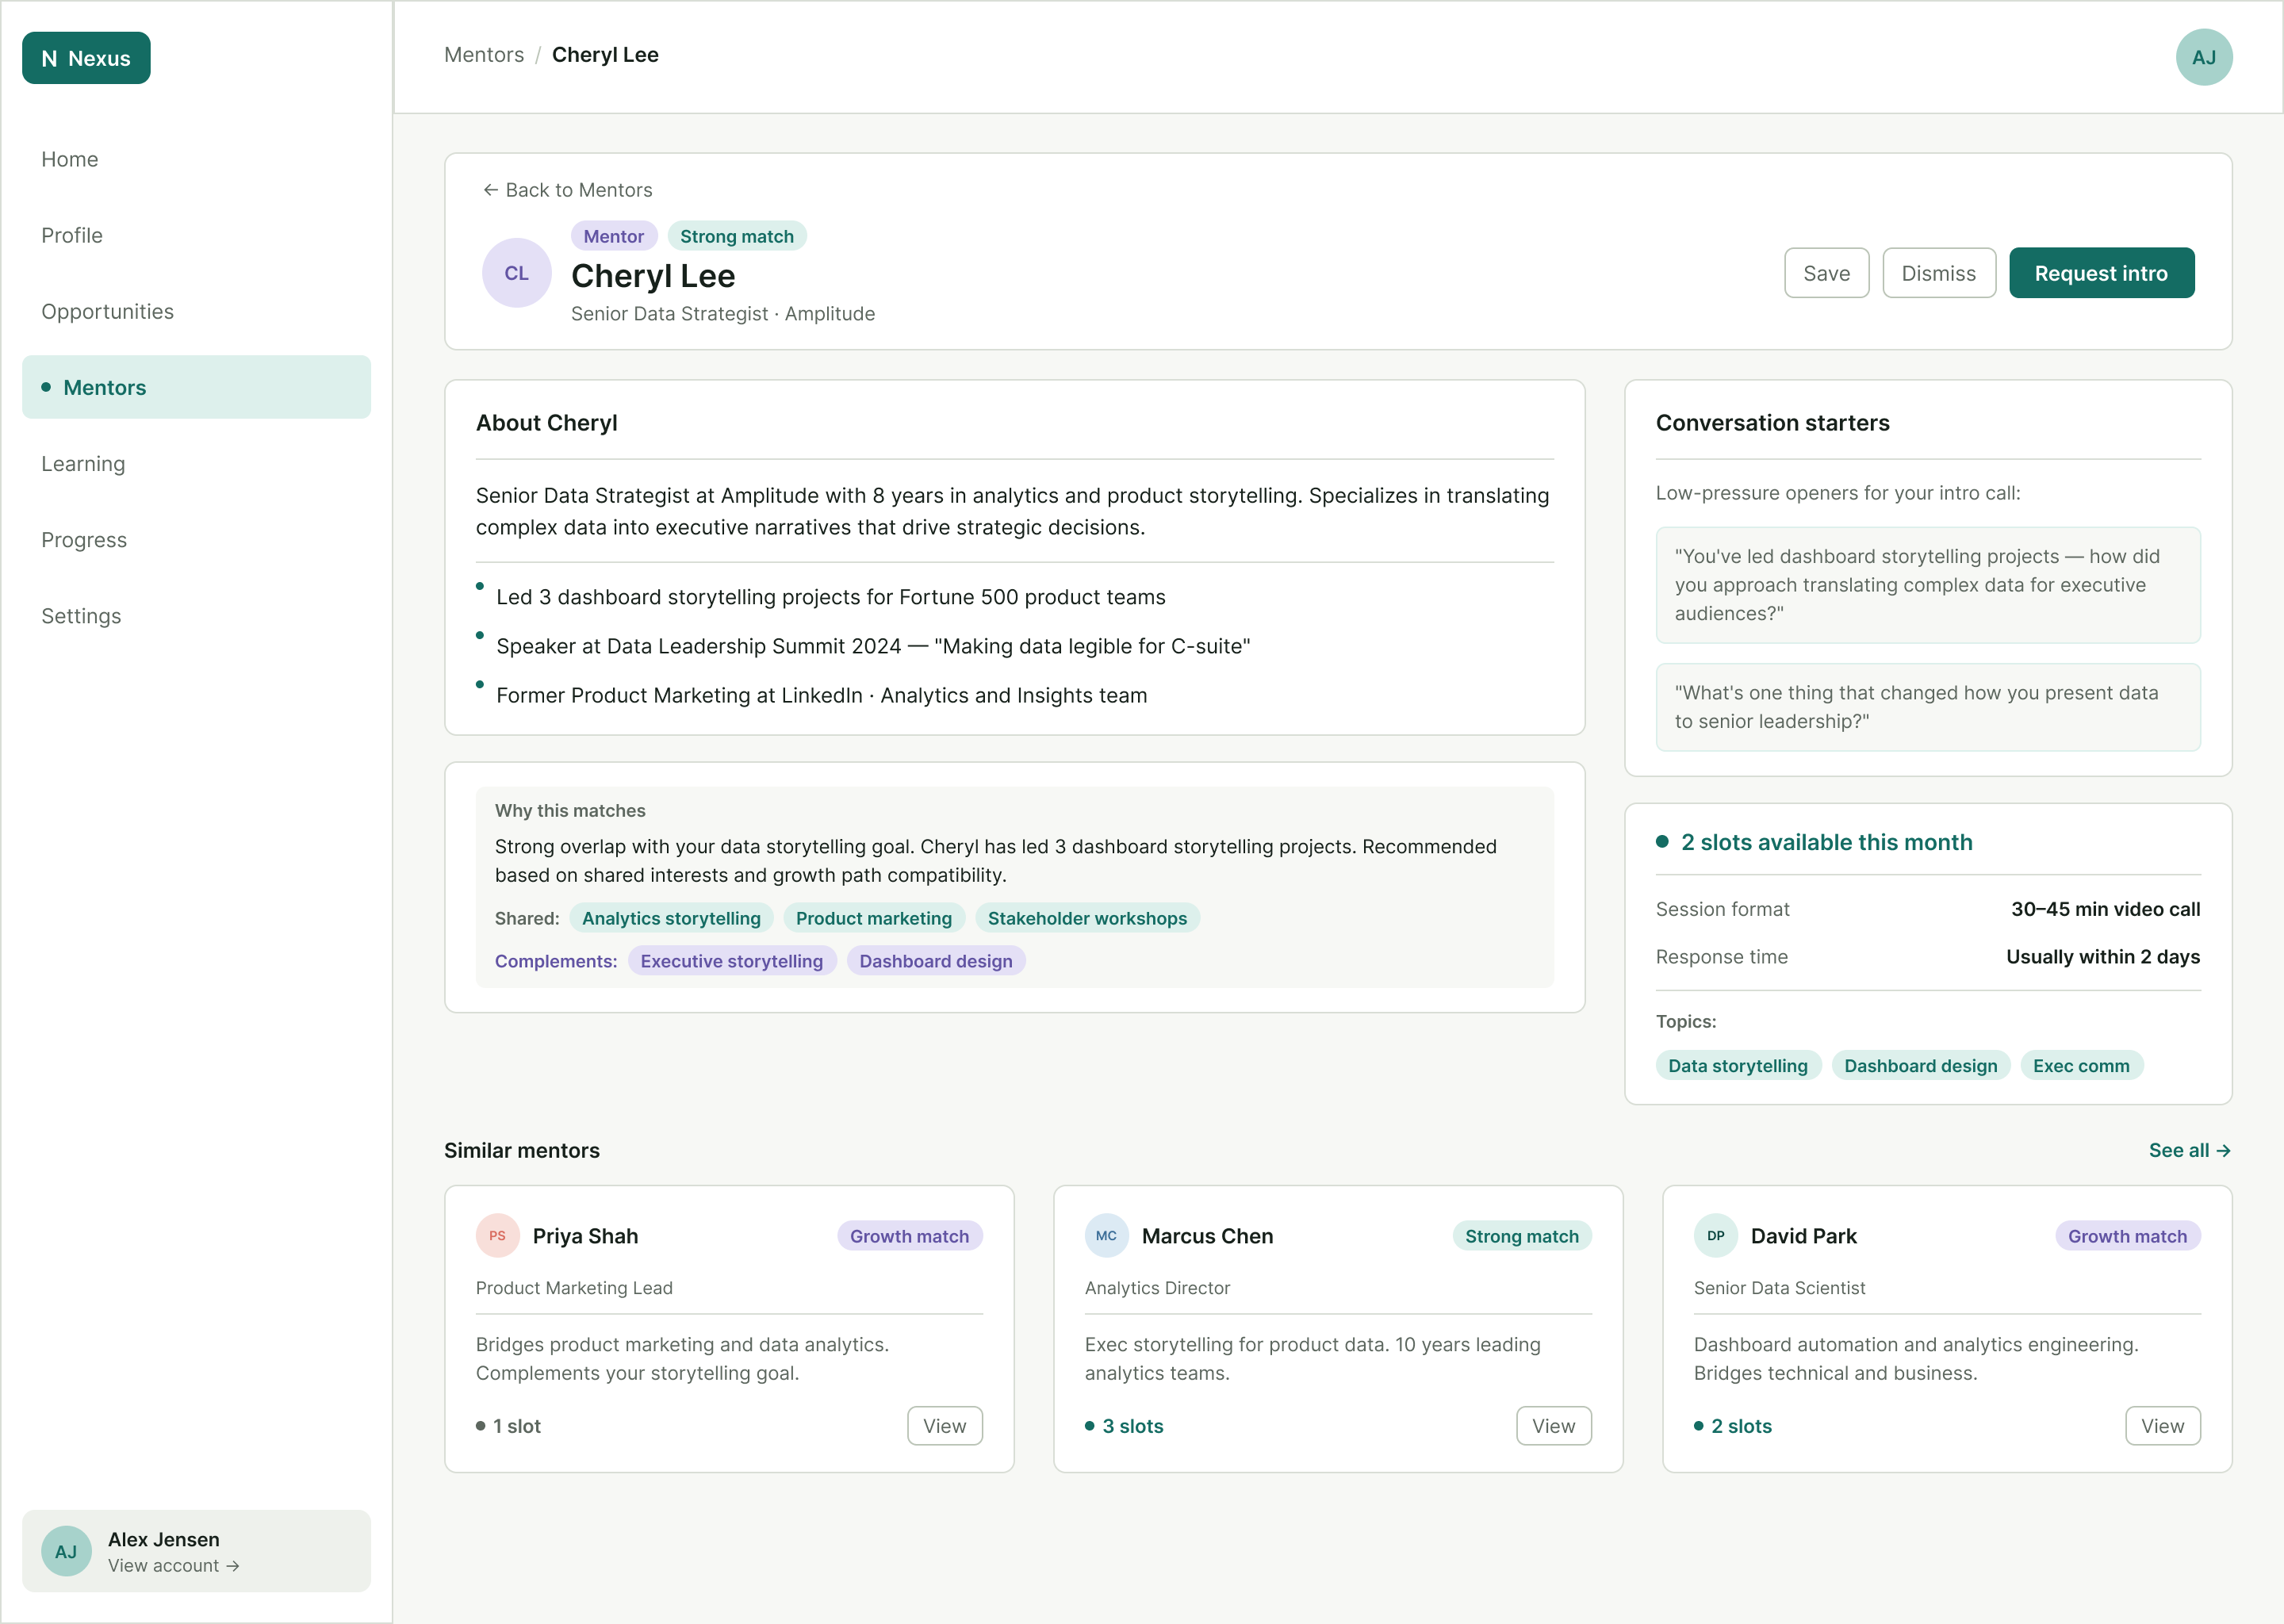Click Alex Jensen's sidebar avatar
The width and height of the screenshot is (2284, 1624).
click(66, 1551)
